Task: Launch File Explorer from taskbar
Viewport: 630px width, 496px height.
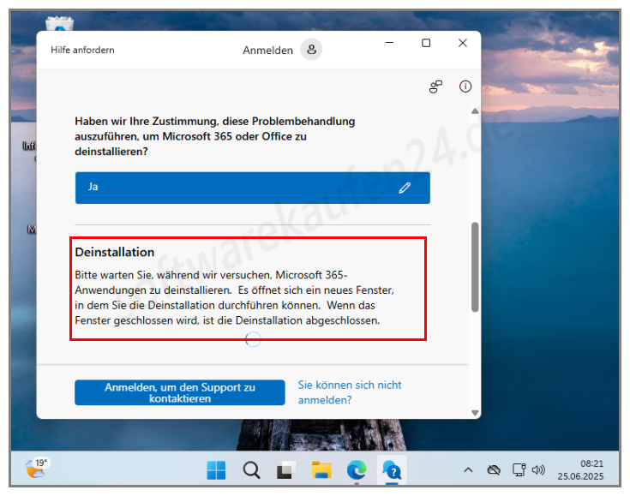Action: pos(321,470)
